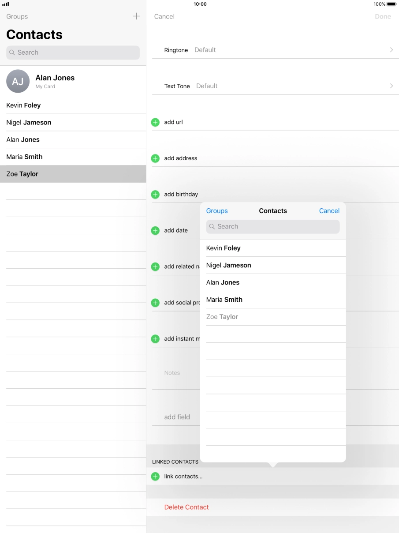Viewport: 399px width, 533px height.
Task: Focus the popover Search field
Action: (x=272, y=226)
